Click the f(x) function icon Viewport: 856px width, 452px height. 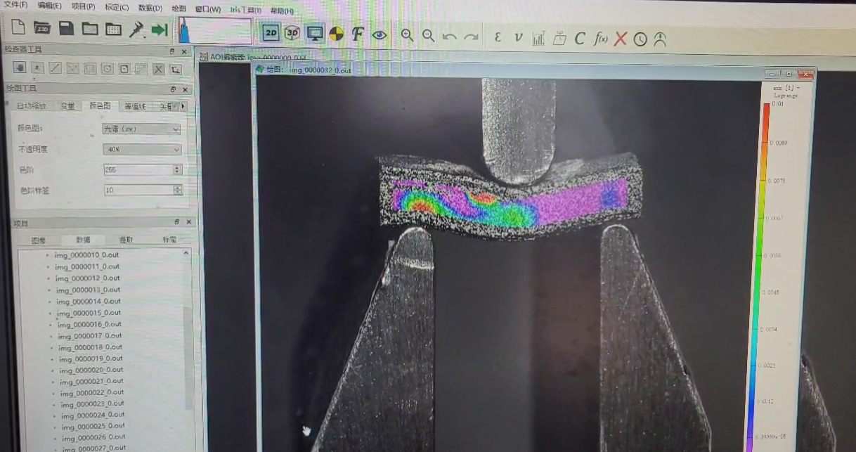(600, 39)
